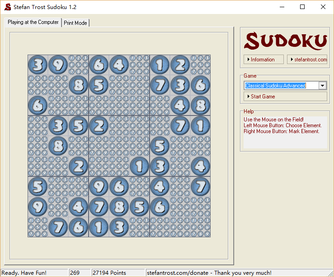The image size is (334, 277).
Task: Visit the stefantrost.com link button
Action: click(307, 60)
